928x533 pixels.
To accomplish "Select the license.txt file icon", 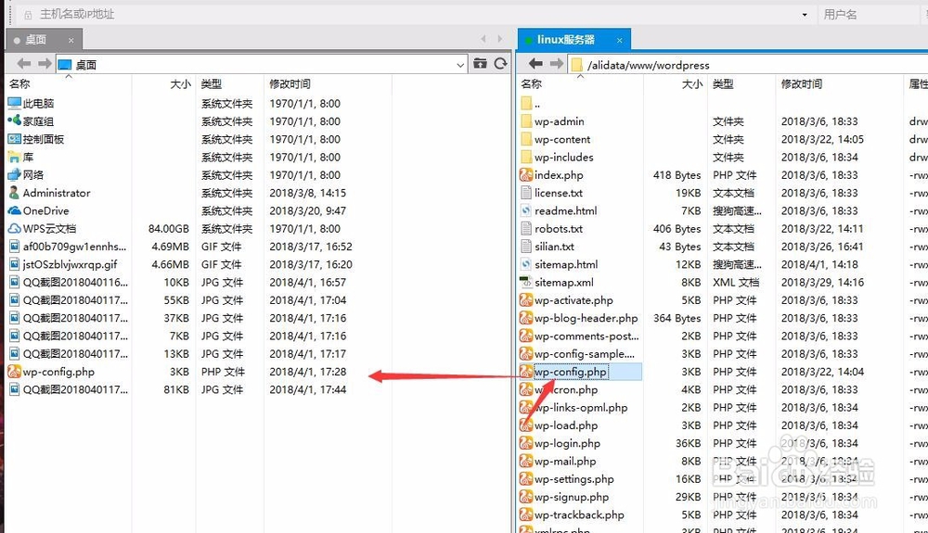I will point(525,193).
